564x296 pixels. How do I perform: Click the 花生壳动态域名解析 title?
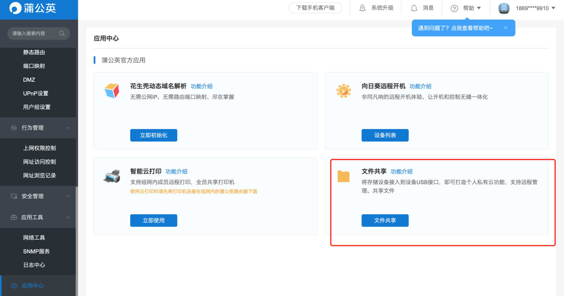tap(158, 86)
